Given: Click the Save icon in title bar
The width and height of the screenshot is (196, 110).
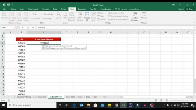Looking at the screenshot, I should tap(8, 5).
